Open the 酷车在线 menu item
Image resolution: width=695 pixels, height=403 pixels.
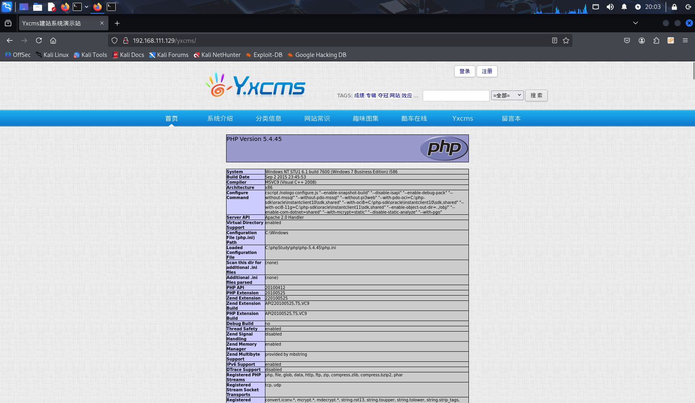coord(414,118)
